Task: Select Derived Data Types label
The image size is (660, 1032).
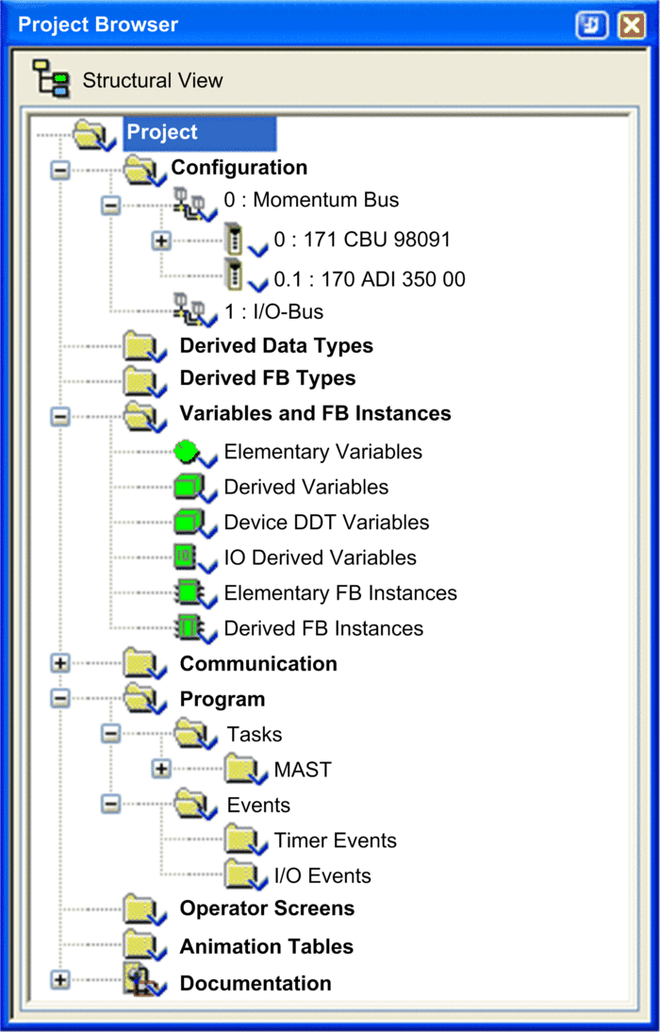Action: 277,346
